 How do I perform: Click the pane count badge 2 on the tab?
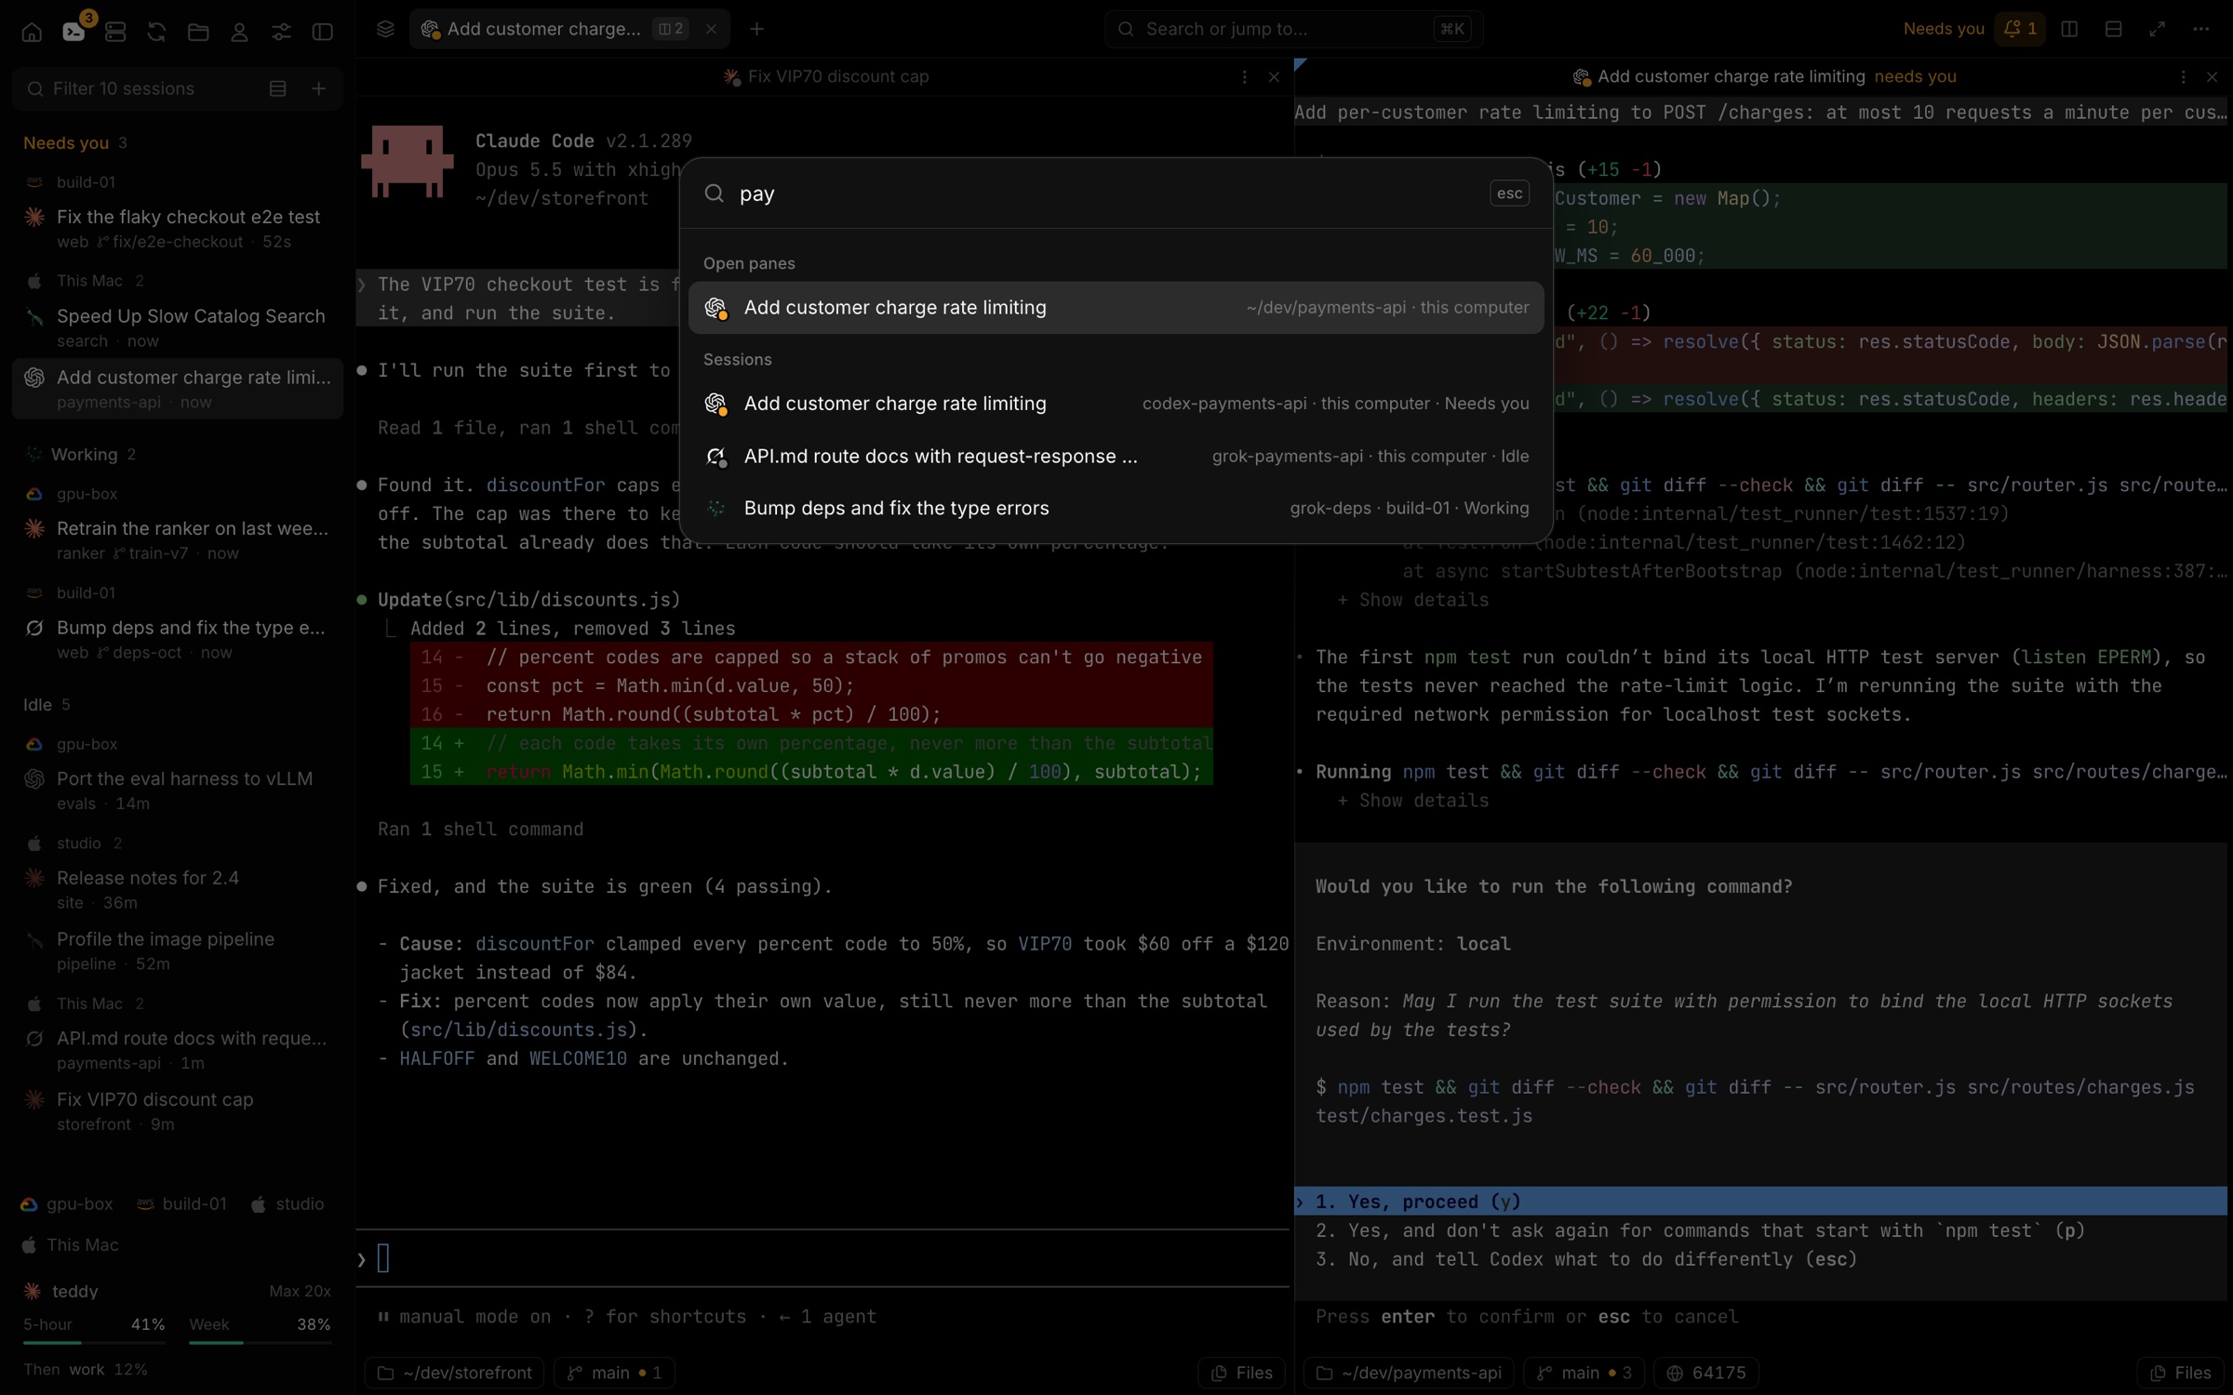click(671, 29)
